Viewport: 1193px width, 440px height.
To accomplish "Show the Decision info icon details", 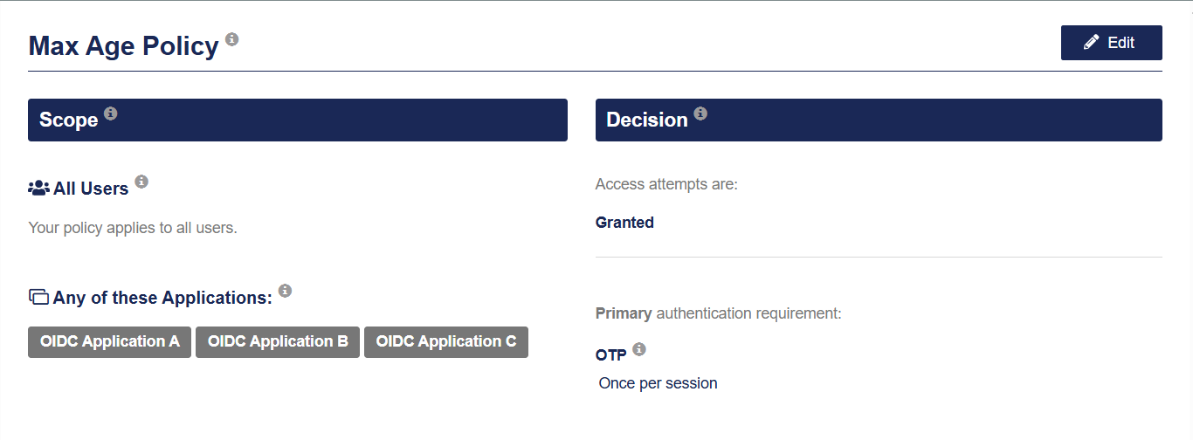I will click(x=700, y=113).
